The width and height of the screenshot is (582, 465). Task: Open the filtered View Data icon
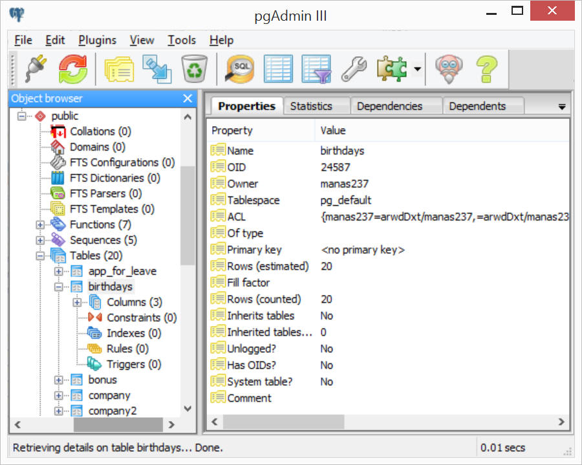click(x=316, y=69)
